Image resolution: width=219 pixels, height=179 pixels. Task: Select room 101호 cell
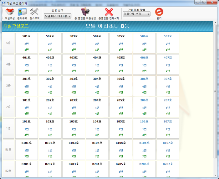[x=27, y=128]
